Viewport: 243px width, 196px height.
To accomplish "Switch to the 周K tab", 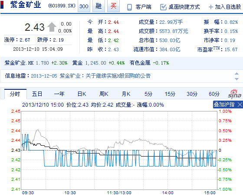I will coord(104,94).
